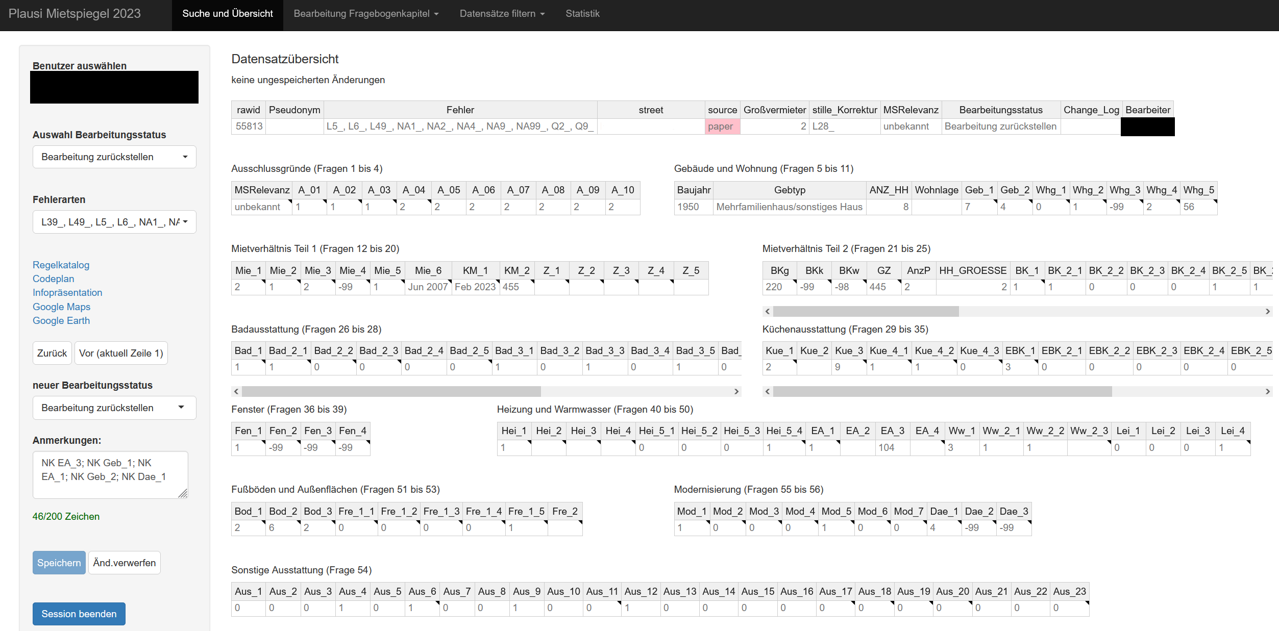Click the MSRelevanz cell 'unbekannt' in Ausschlussgründe table
This screenshot has height=631, width=1279.
[262, 207]
